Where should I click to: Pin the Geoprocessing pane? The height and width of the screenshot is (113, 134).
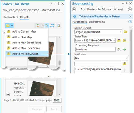point(126,3)
